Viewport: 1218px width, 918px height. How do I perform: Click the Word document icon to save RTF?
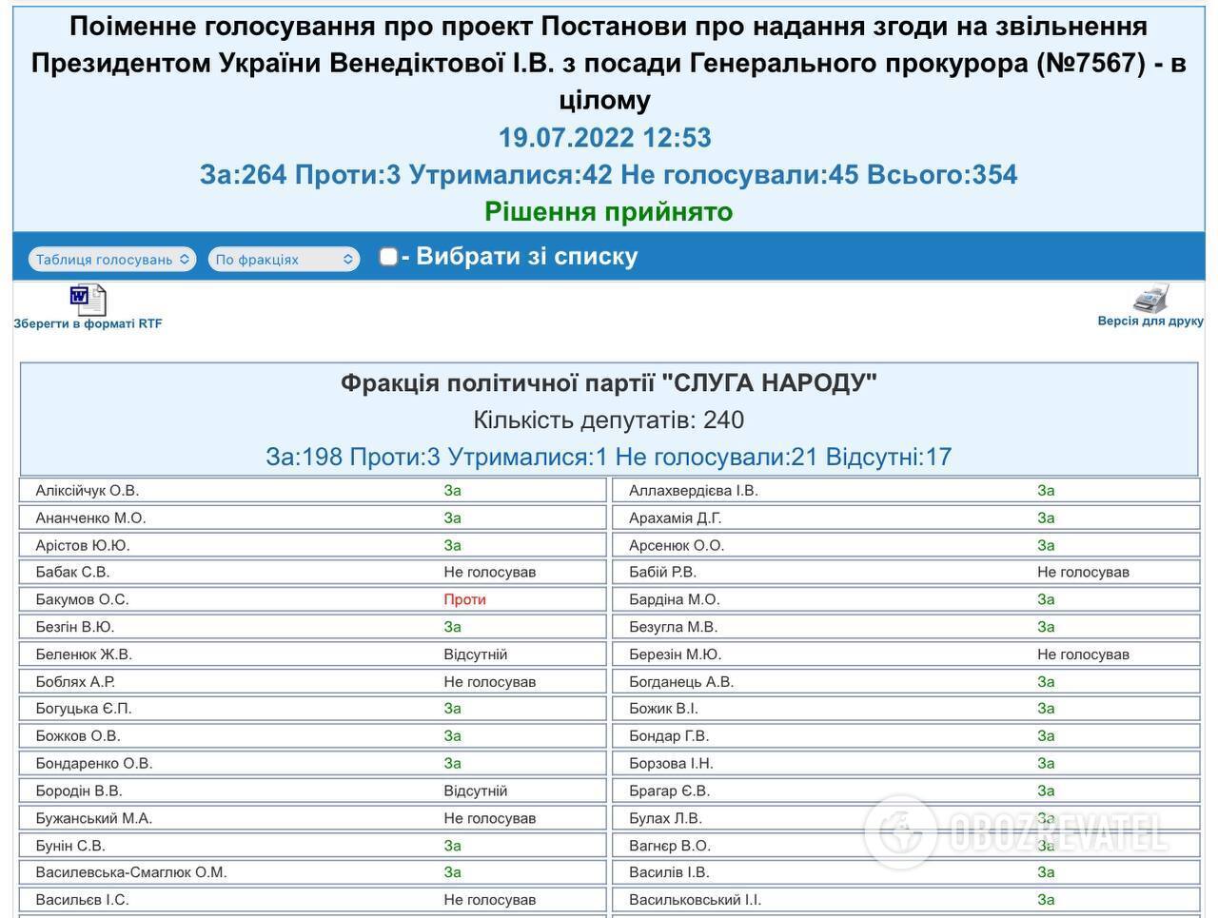pyautogui.click(x=86, y=296)
